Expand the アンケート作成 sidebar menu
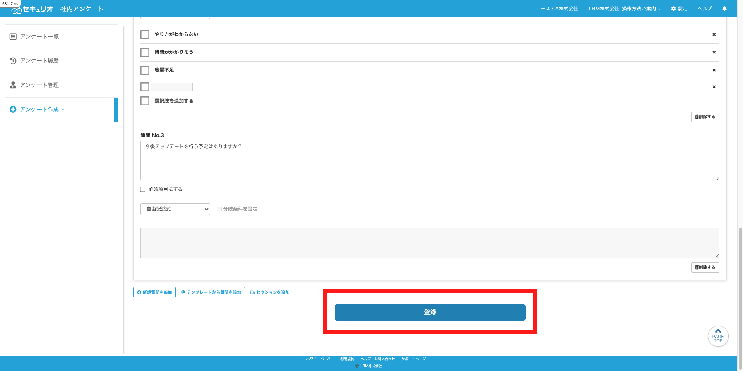Image resolution: width=743 pixels, height=371 pixels. click(x=37, y=110)
